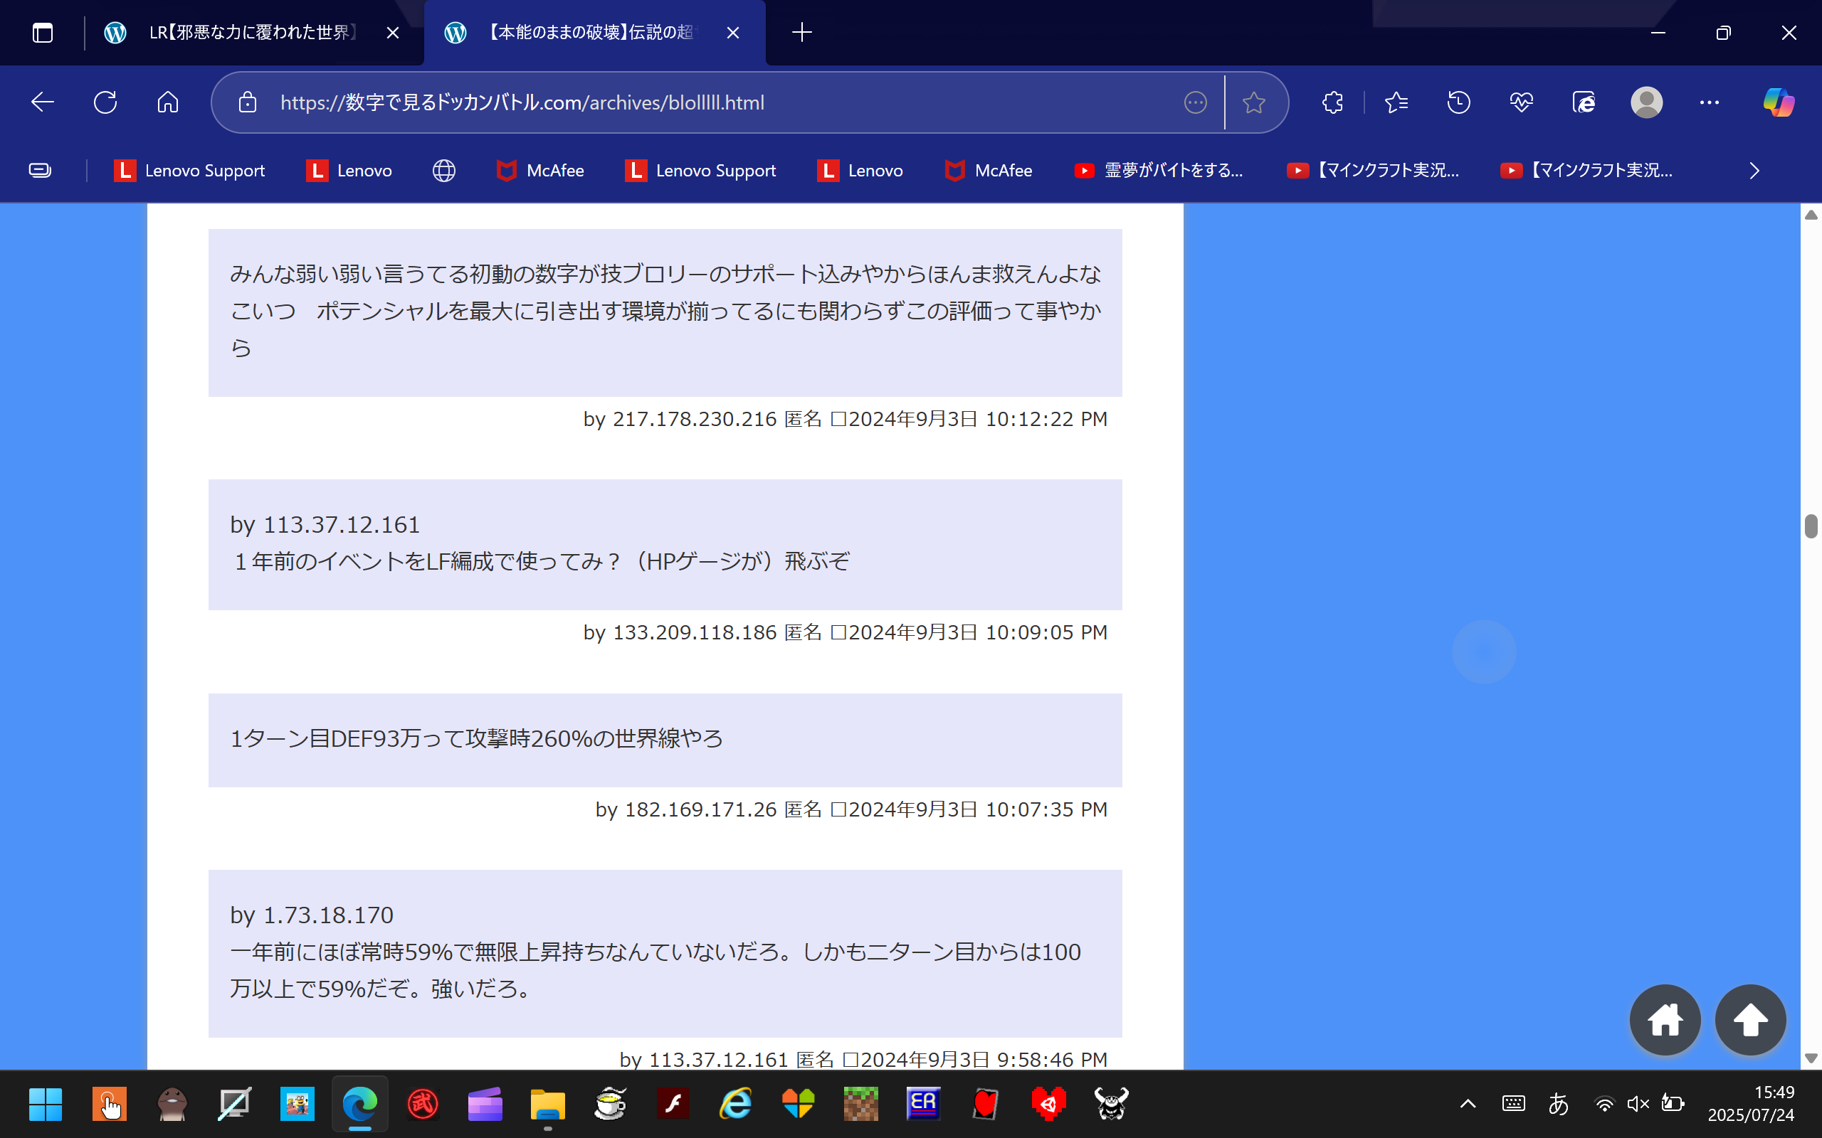This screenshot has height=1138, width=1822.
Task: Open the Microsoft Edge taskbar icon
Action: (x=360, y=1104)
